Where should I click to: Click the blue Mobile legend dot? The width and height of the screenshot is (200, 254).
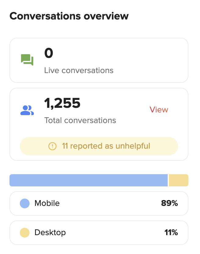(x=25, y=203)
